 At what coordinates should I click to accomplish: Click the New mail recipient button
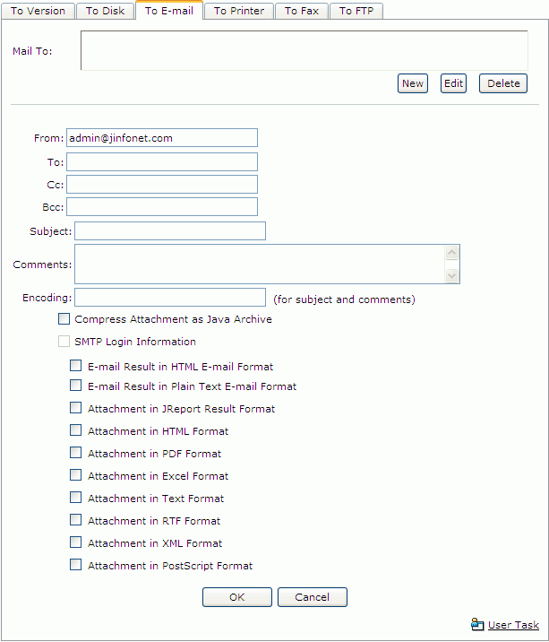tap(413, 83)
